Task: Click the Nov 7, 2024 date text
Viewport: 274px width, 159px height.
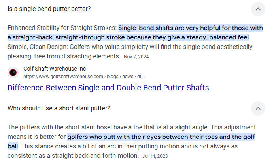Action: pyautogui.click(x=136, y=57)
